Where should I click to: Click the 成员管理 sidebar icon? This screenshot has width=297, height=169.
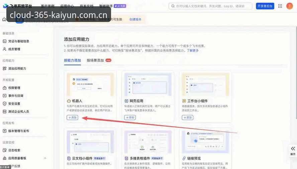[x=5, y=49]
